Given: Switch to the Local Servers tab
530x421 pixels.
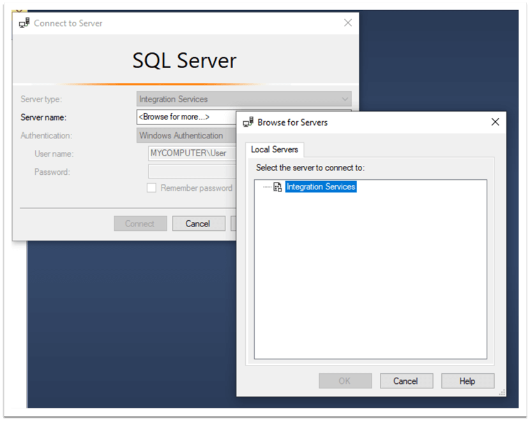Looking at the screenshot, I should click(x=275, y=149).
